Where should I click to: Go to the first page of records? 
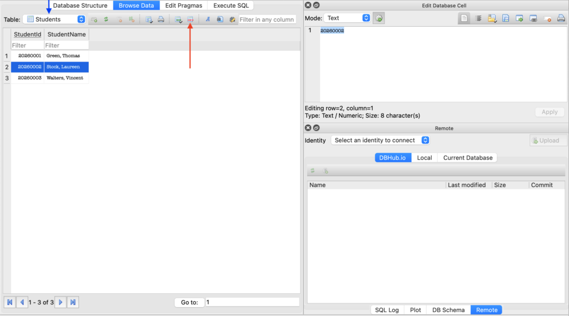pyautogui.click(x=9, y=302)
